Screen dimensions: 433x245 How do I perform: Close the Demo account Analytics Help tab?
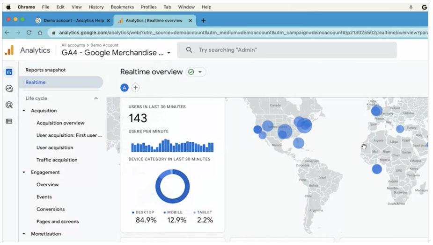108,21
